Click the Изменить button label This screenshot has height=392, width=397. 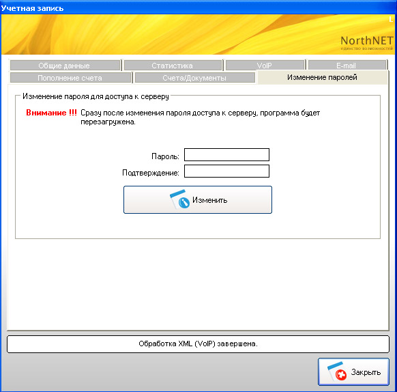coord(210,200)
